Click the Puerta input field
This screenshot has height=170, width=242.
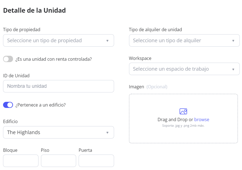tap(96, 161)
